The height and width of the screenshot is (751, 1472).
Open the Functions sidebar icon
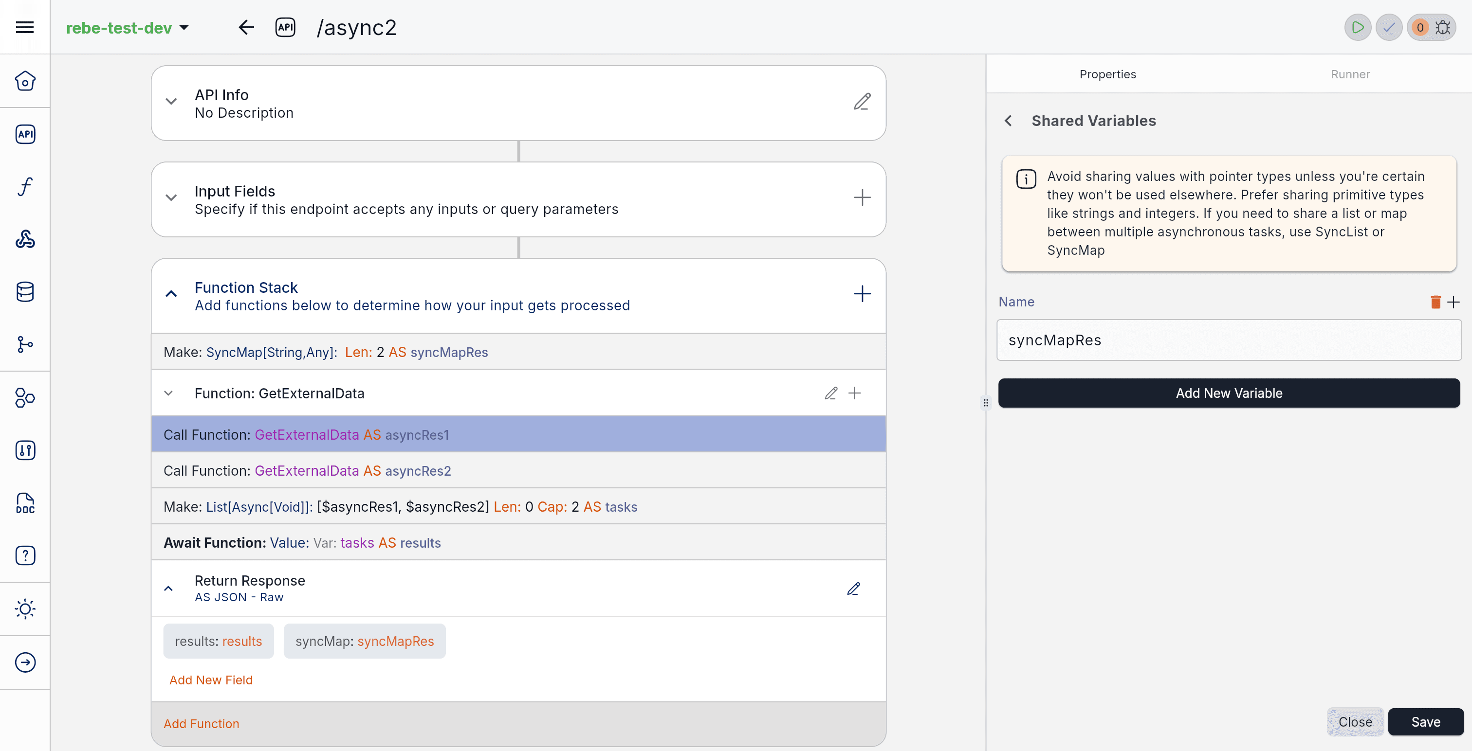[24, 187]
